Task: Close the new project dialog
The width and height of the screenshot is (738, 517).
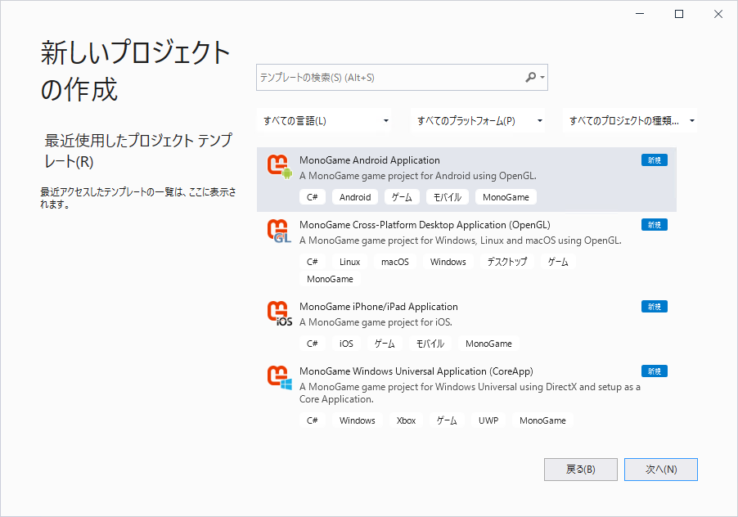Action: point(718,14)
